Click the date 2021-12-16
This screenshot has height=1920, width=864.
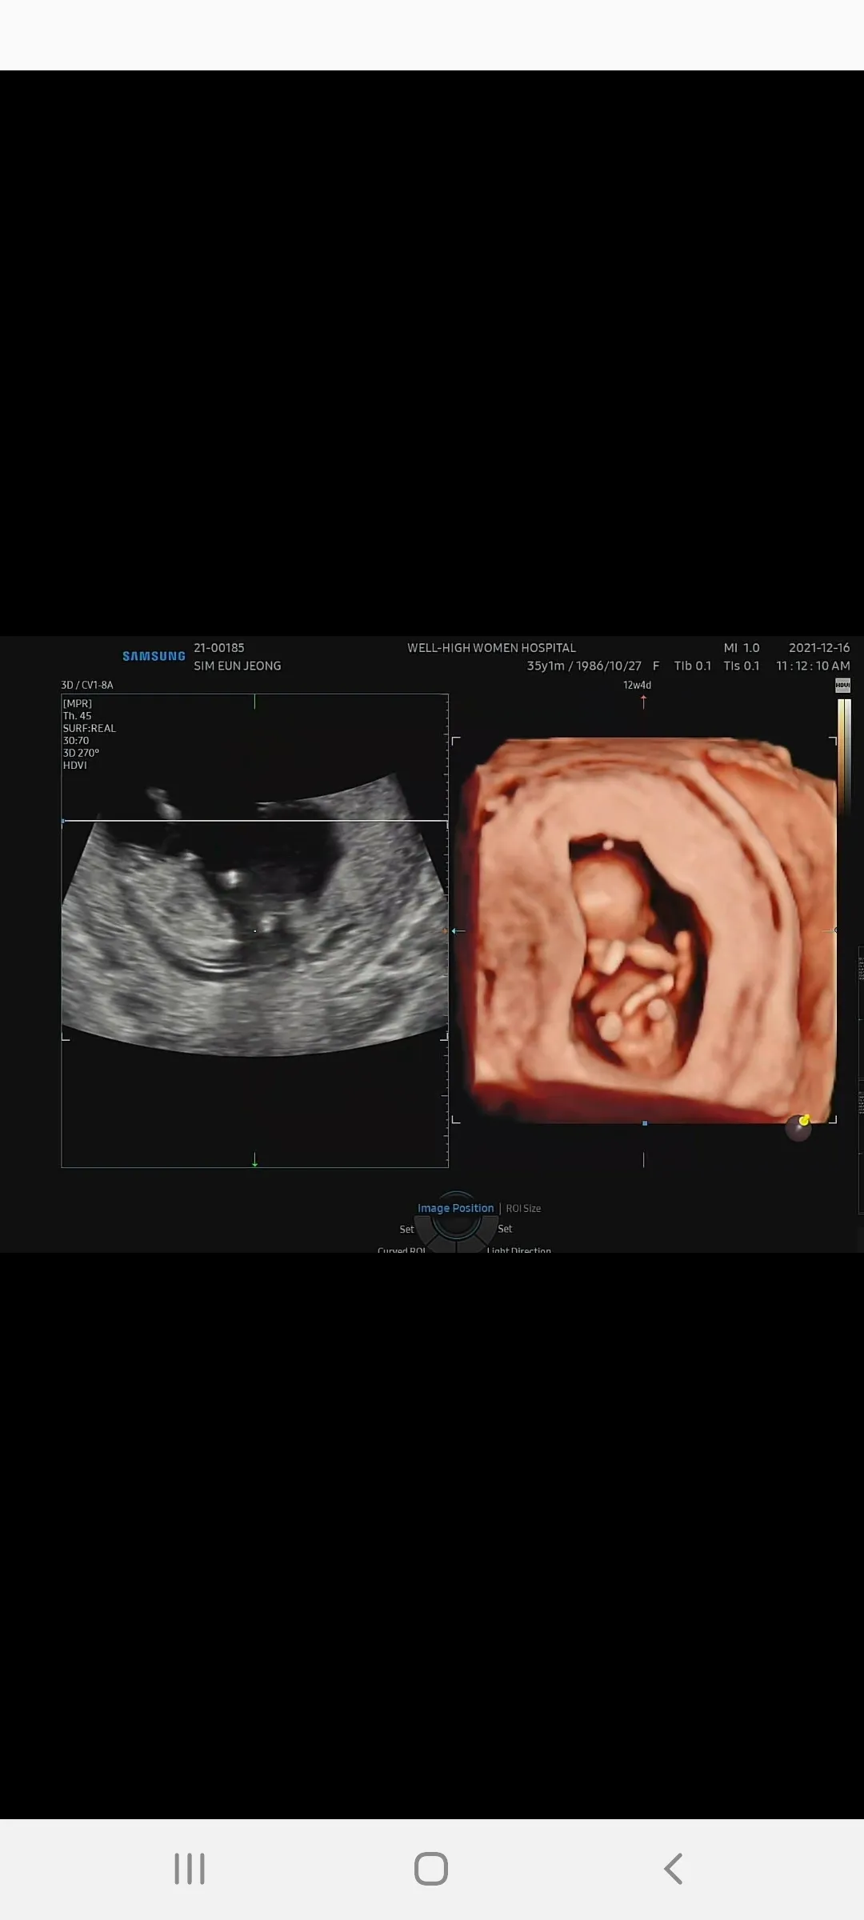tap(819, 648)
